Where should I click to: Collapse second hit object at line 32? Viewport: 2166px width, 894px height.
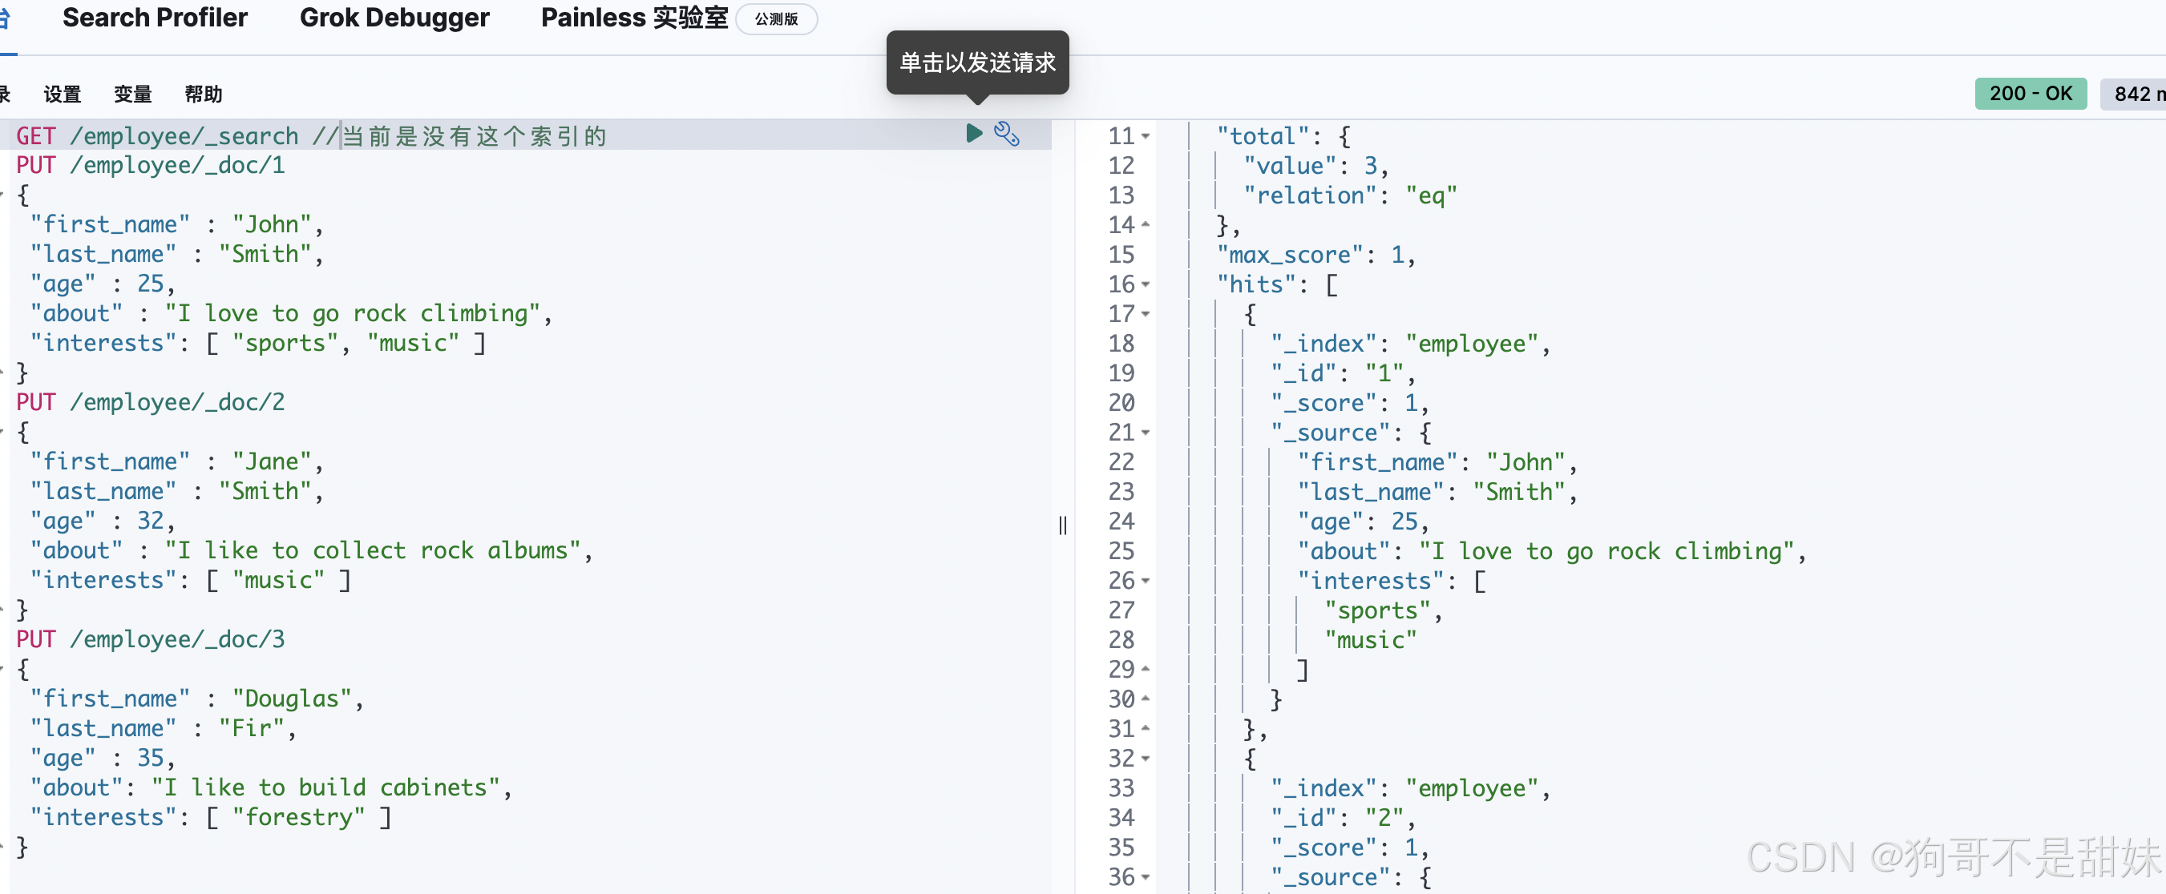[1146, 759]
